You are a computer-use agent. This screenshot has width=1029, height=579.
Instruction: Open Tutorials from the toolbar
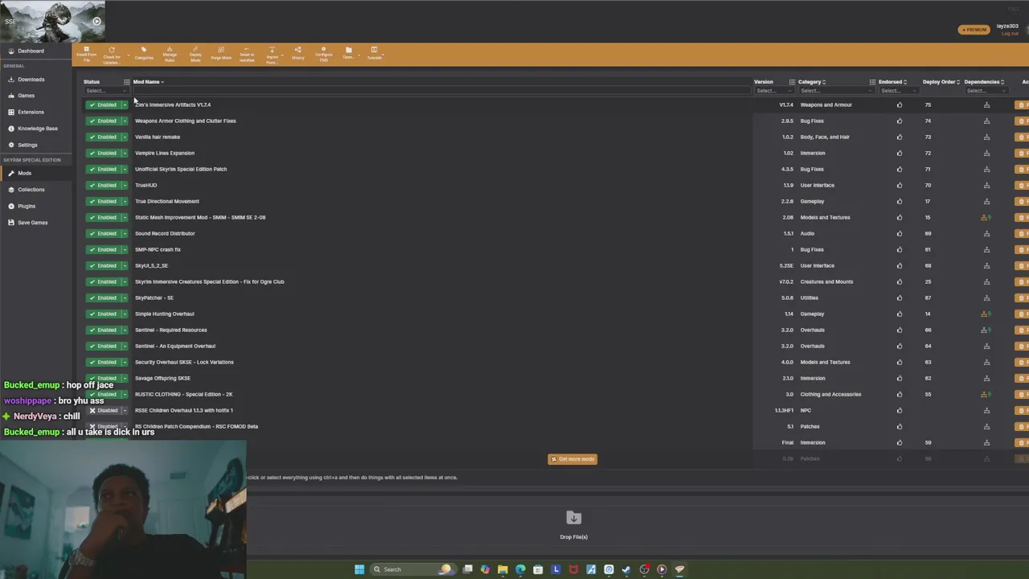click(x=375, y=54)
